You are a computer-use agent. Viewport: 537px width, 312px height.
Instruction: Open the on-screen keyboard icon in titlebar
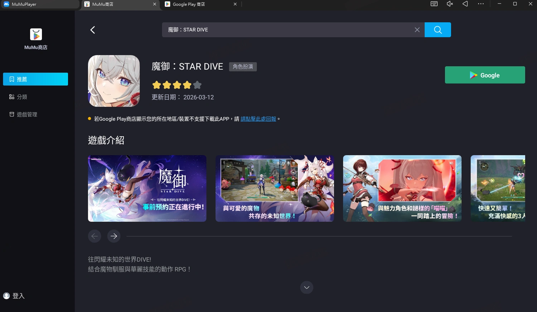coord(434,4)
